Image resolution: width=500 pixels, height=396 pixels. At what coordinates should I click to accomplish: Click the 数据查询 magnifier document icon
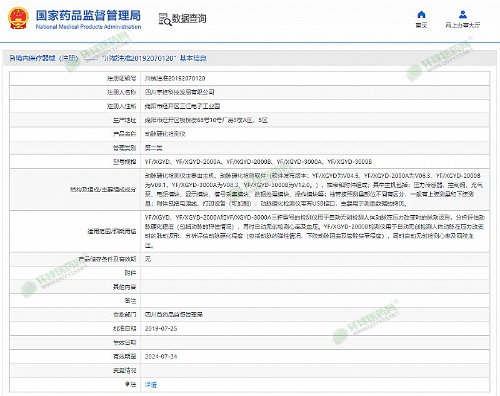[x=164, y=19]
